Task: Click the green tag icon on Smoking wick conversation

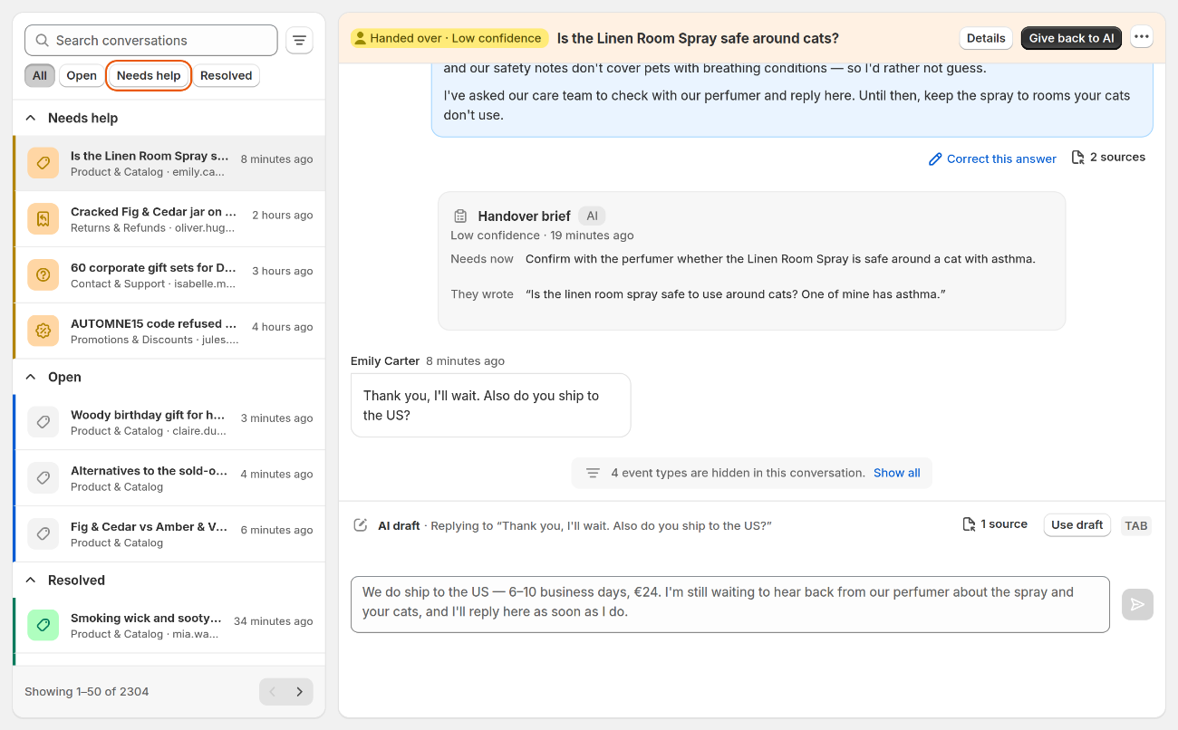Action: point(43,625)
